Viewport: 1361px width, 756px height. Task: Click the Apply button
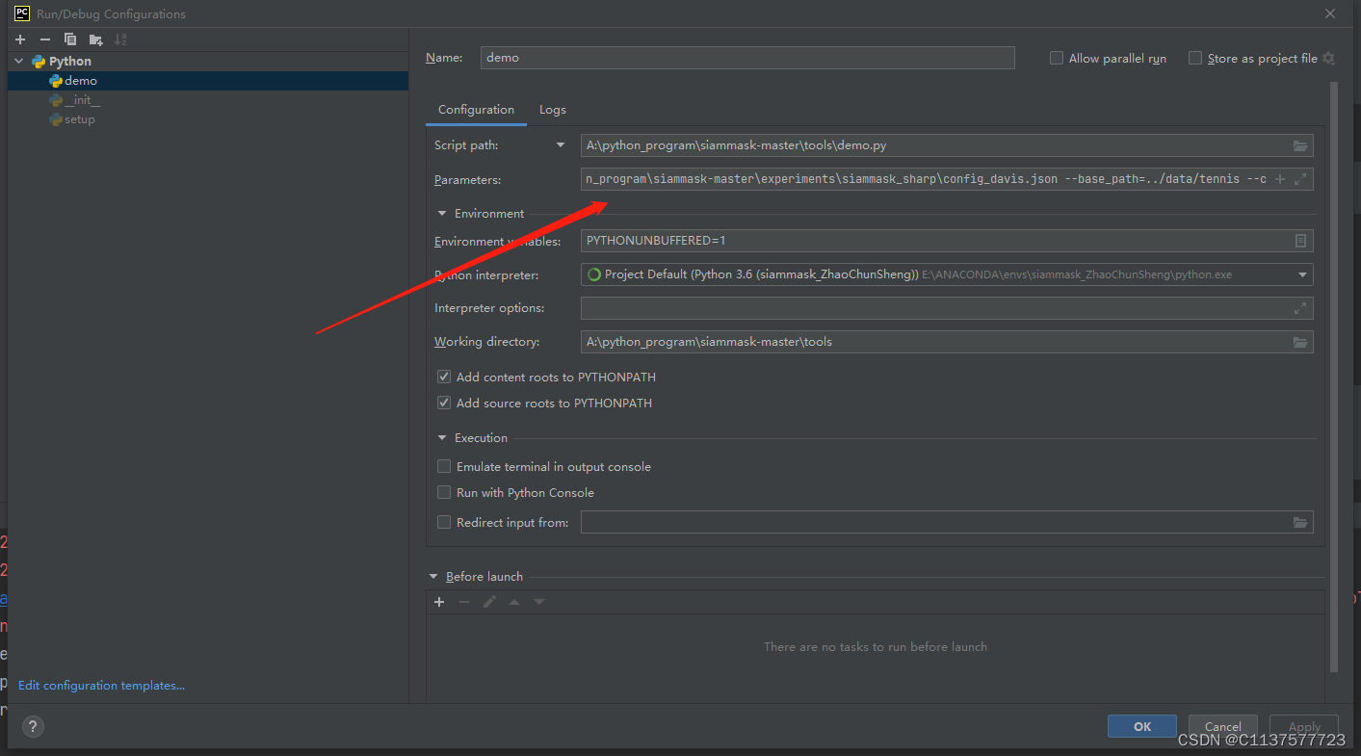coord(1303,726)
